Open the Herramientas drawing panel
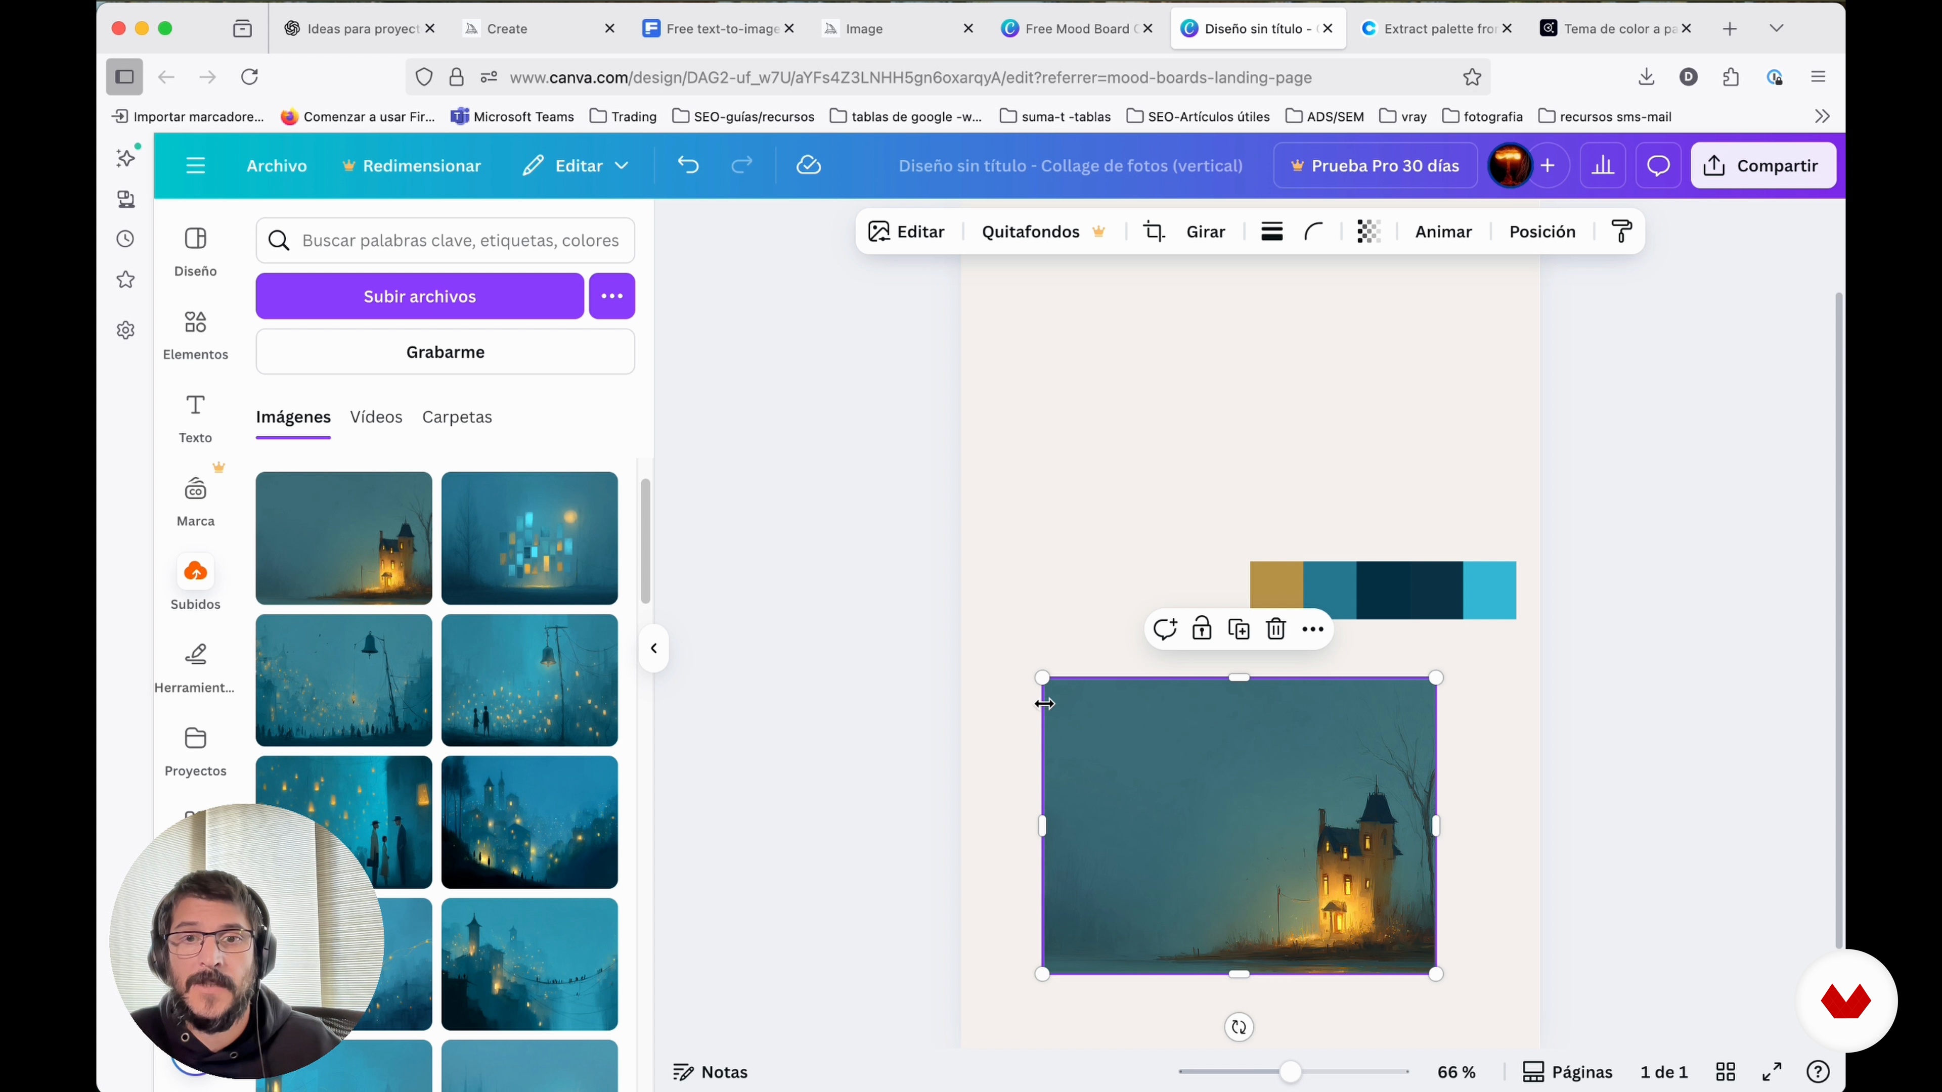The image size is (1942, 1092). pos(195,668)
